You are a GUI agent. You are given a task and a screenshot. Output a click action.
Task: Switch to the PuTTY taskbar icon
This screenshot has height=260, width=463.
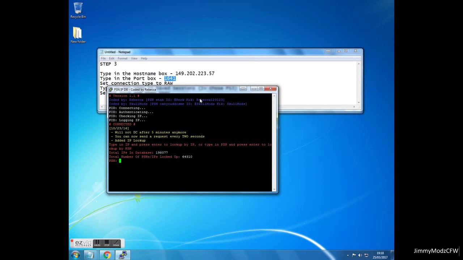[123, 255]
